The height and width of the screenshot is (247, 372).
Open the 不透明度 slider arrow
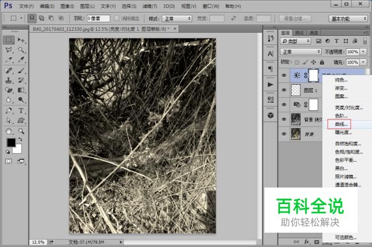[363, 51]
